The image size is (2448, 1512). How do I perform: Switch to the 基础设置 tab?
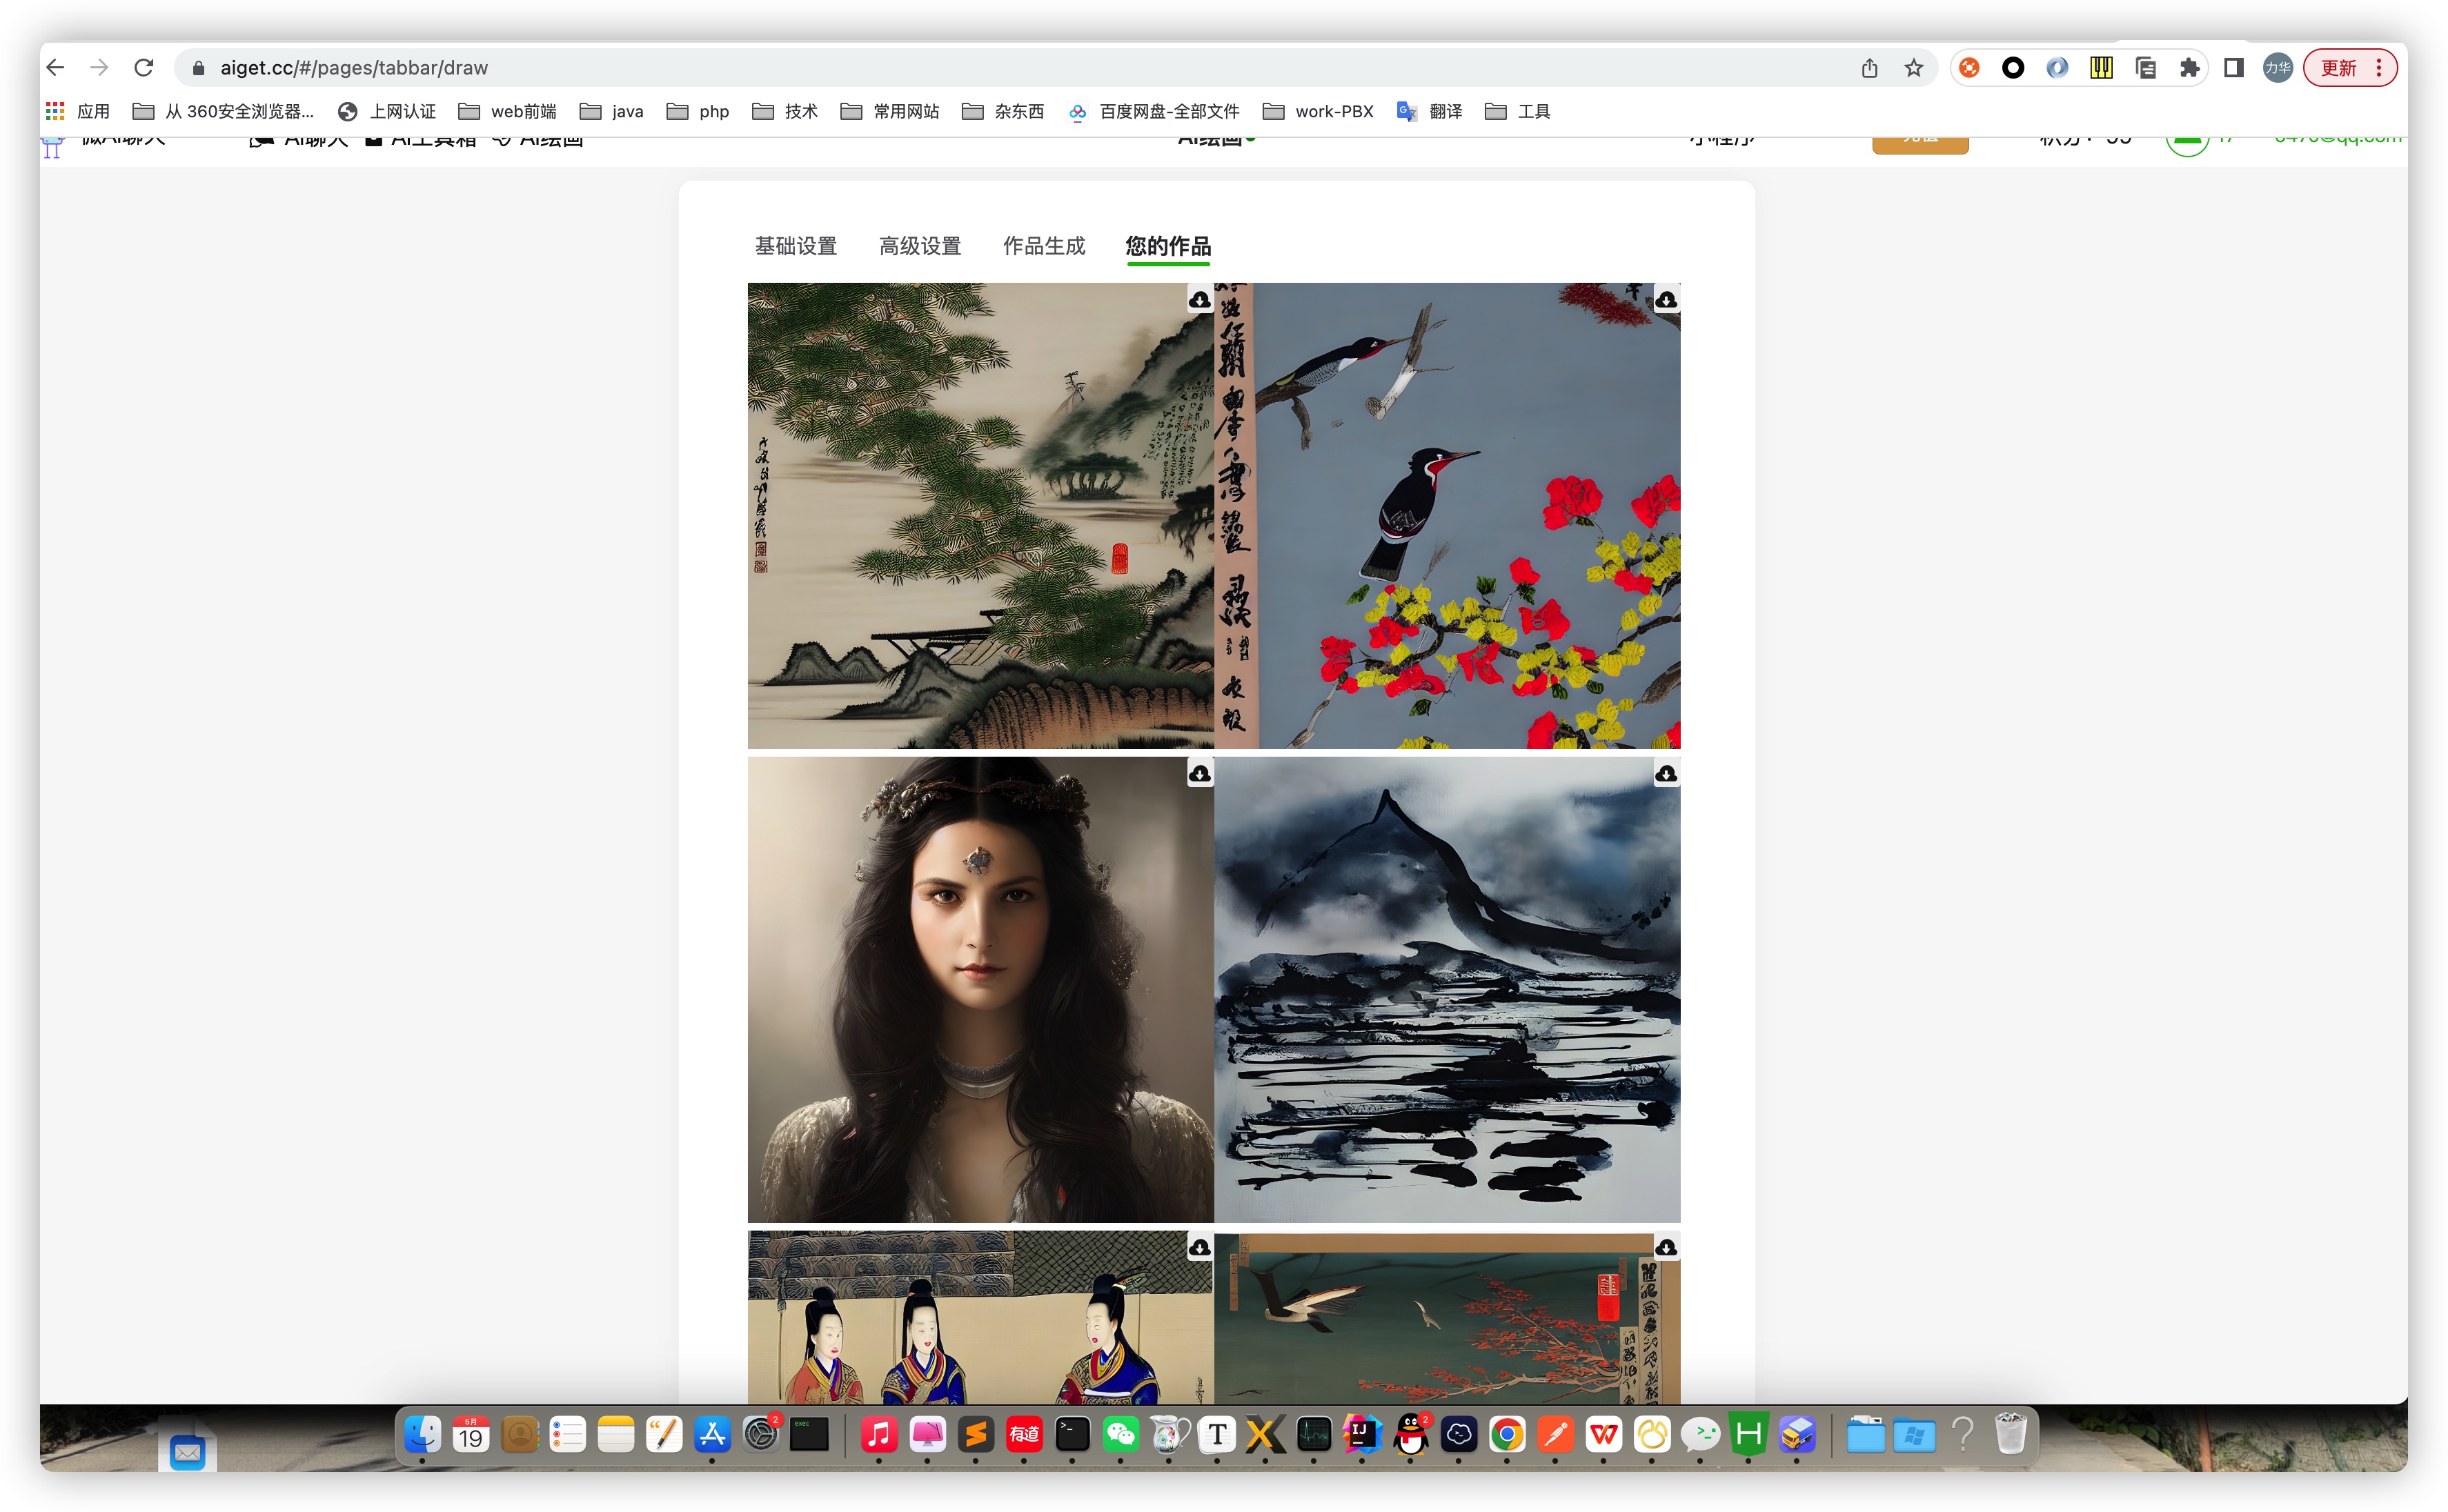click(x=795, y=246)
